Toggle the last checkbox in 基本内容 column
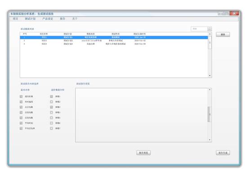Screen dimensions: 249x176 21,128
